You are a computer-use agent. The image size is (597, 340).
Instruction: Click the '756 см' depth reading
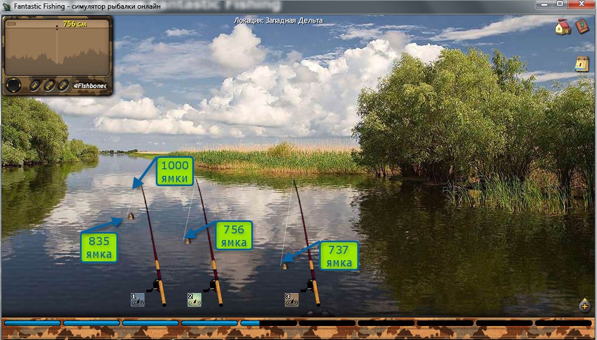(75, 24)
